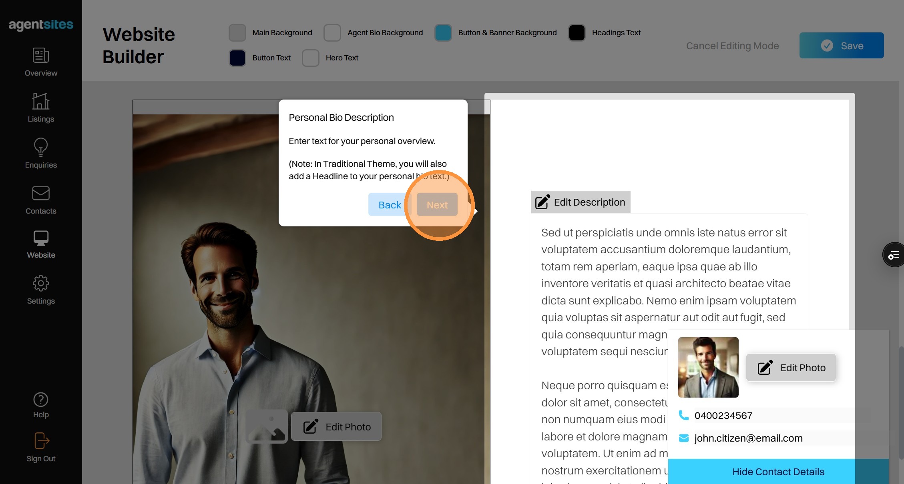Change Button & Banner Background color
The width and height of the screenshot is (904, 484).
pos(443,33)
